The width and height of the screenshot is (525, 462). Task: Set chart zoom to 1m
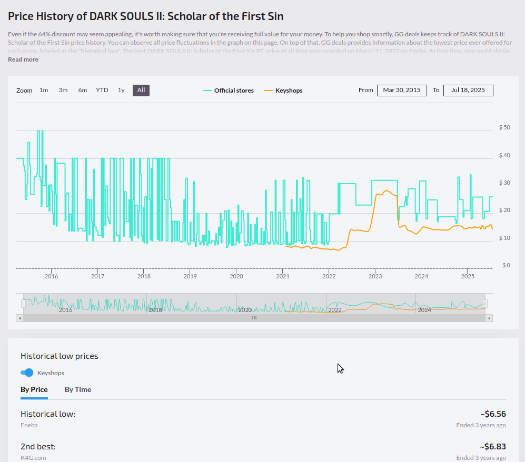44,91
